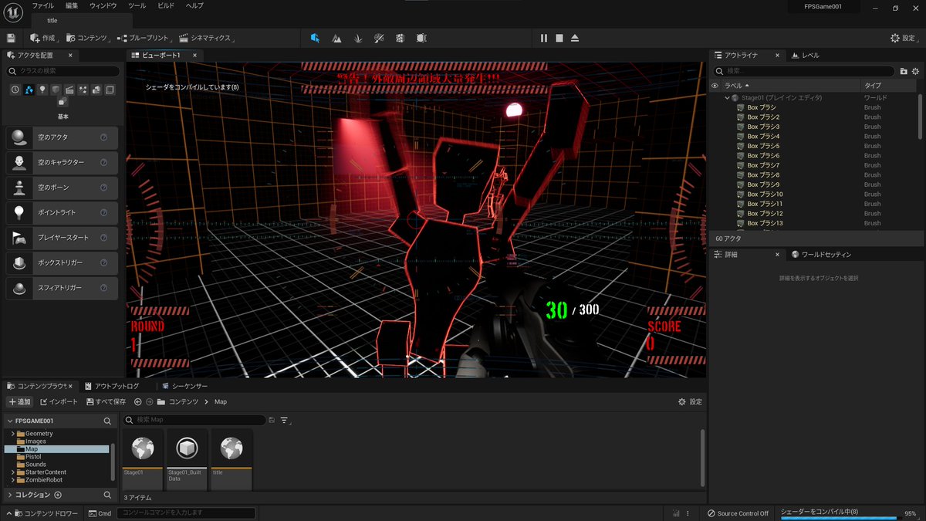Save the current level with floppy icon

click(x=11, y=38)
